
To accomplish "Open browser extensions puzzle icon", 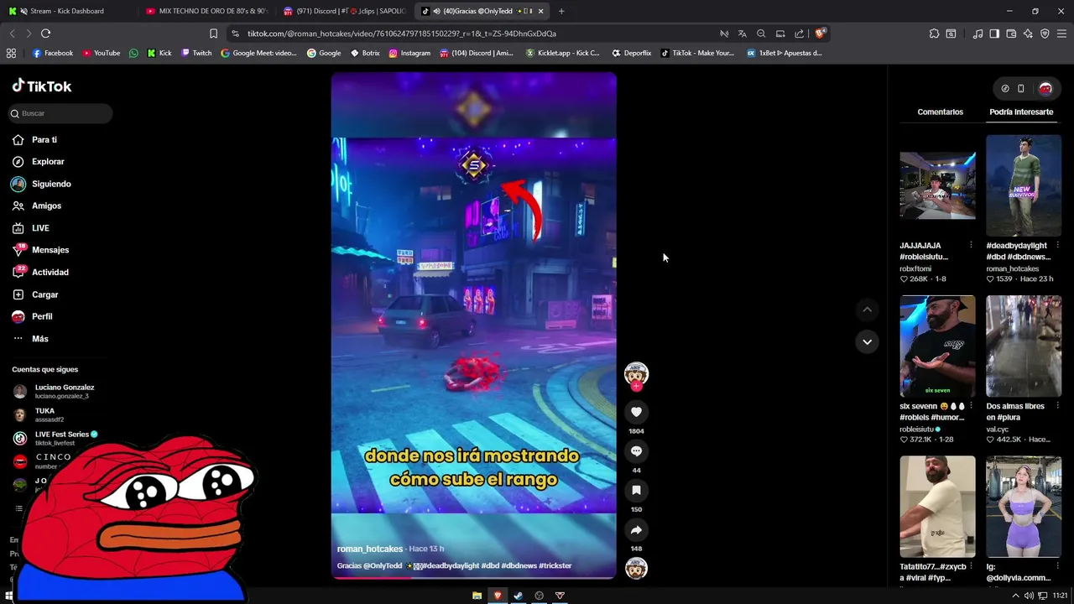I will pyautogui.click(x=934, y=34).
